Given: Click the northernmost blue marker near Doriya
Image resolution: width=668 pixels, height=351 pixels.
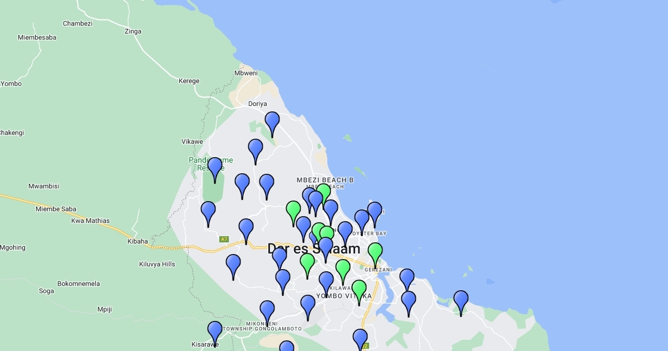Looking at the screenshot, I should pos(272,123).
